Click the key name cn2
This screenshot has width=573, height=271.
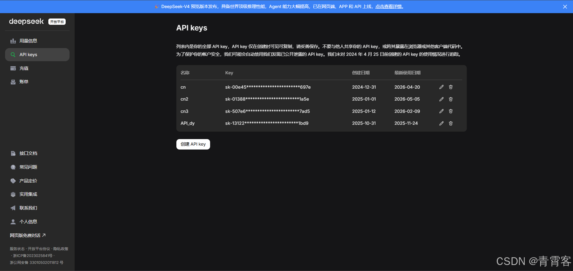[x=184, y=99]
